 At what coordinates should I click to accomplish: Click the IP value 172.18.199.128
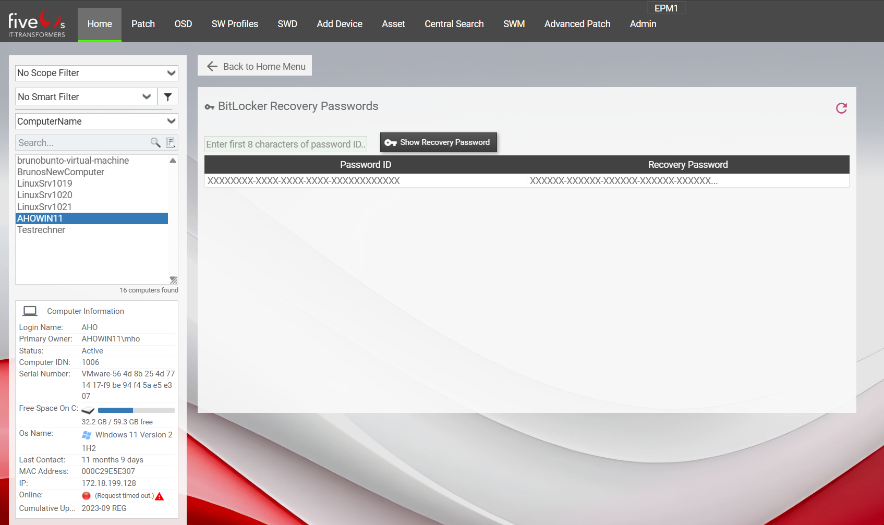tap(108, 483)
